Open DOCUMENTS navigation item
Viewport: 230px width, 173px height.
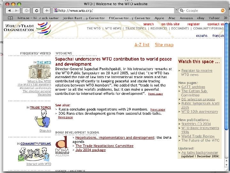click(180, 29)
